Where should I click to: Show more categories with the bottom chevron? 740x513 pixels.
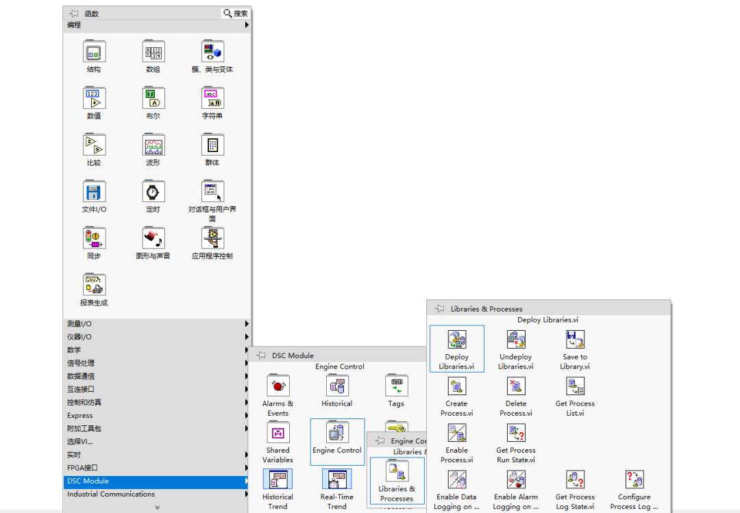click(157, 508)
